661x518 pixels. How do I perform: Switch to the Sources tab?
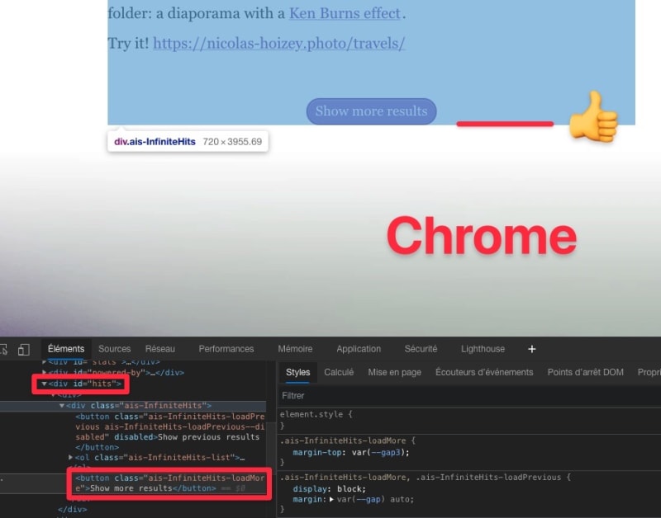click(x=114, y=349)
